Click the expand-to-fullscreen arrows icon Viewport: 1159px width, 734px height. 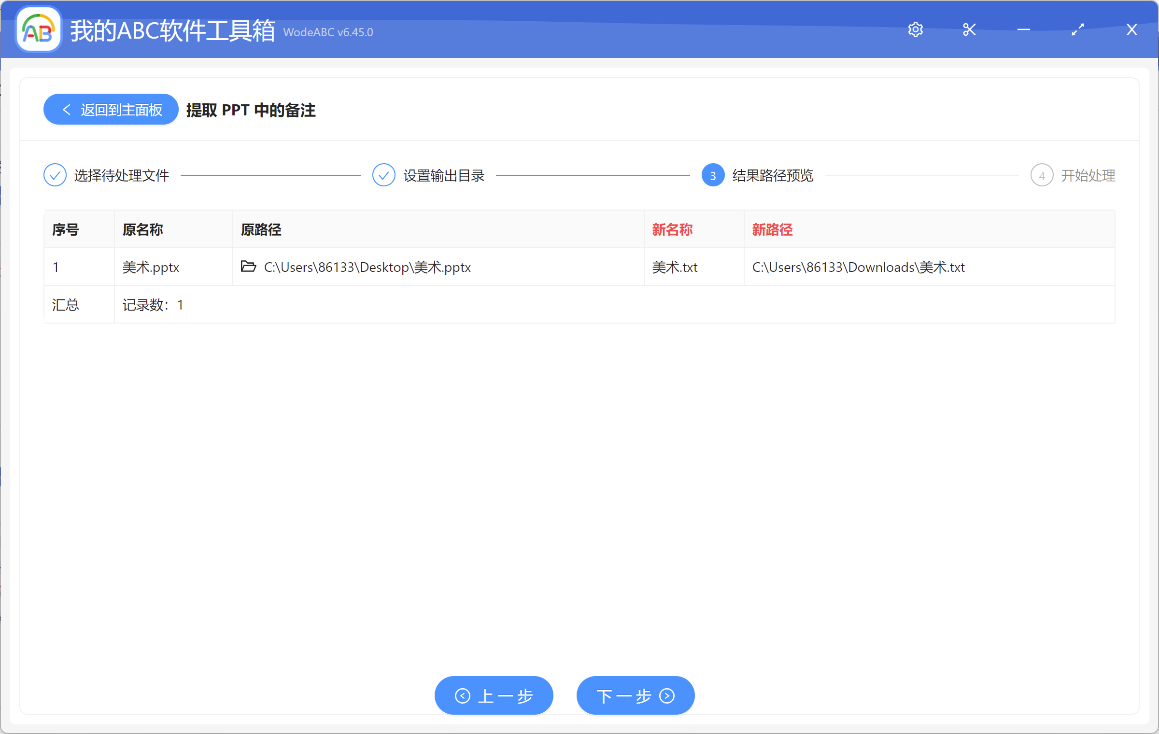click(x=1077, y=29)
